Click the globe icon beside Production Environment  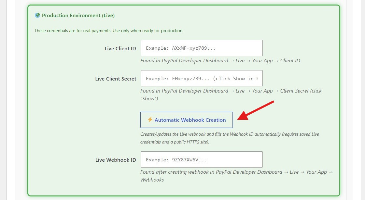[37, 15]
